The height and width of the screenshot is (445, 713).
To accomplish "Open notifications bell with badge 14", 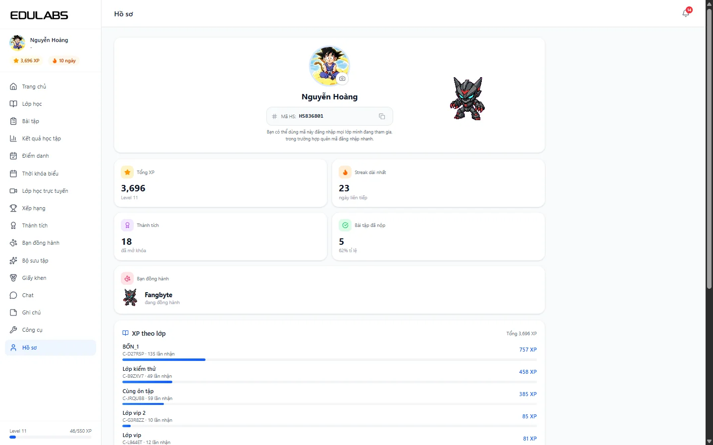I will point(686,13).
